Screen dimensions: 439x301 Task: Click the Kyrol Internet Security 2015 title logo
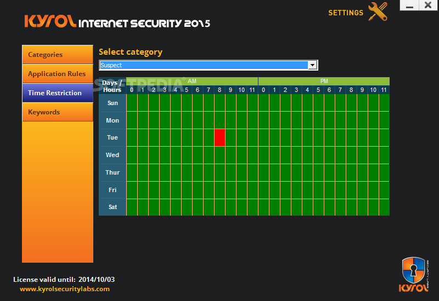[x=117, y=21]
